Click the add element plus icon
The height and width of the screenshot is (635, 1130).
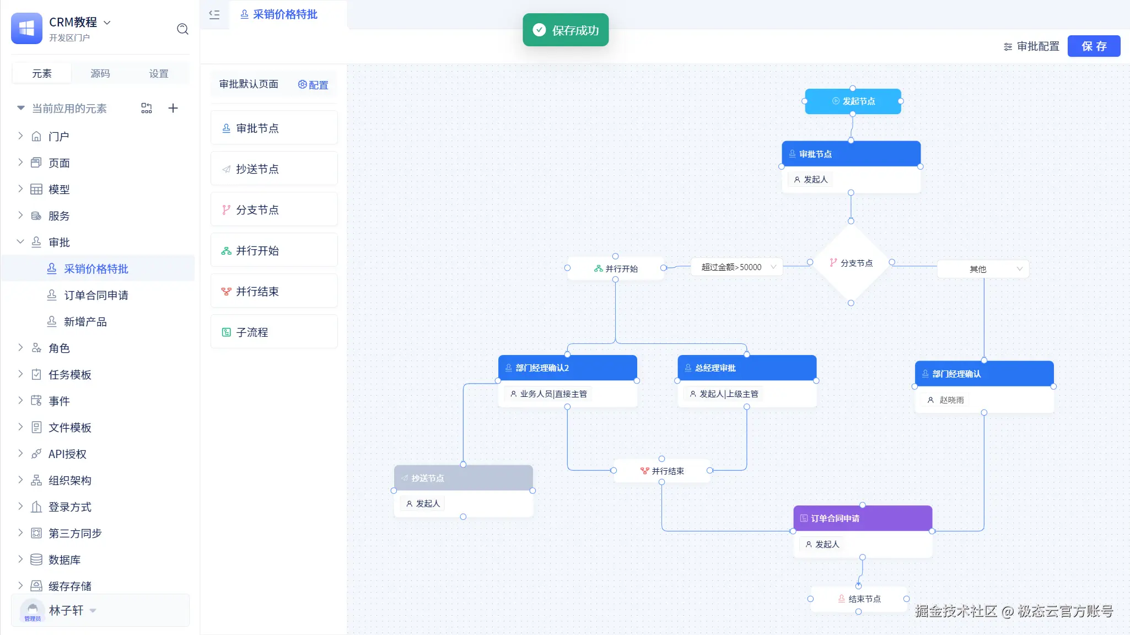tap(173, 108)
